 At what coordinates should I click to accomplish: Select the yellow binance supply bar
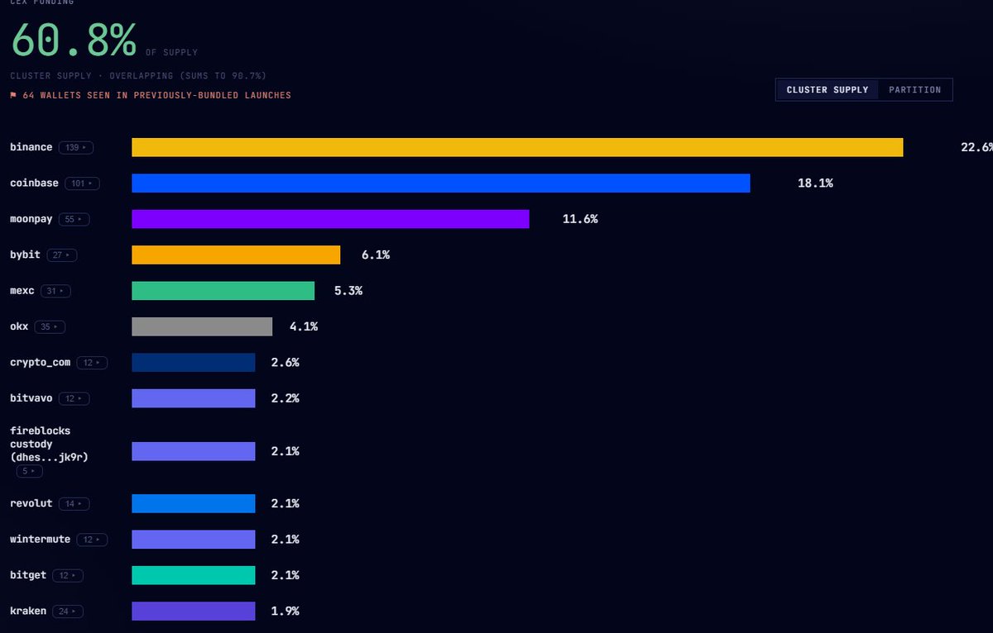(x=517, y=147)
